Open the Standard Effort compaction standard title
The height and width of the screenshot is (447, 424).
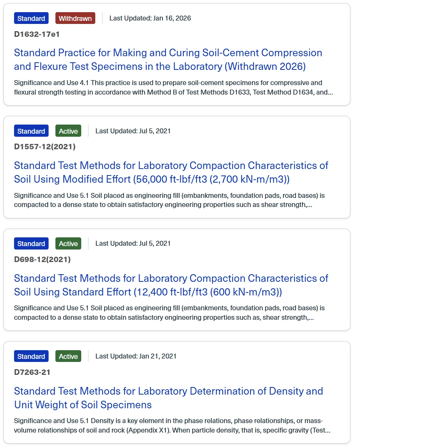coord(171,285)
